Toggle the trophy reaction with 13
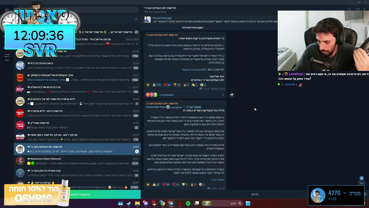The image size is (369, 208). click(x=177, y=85)
